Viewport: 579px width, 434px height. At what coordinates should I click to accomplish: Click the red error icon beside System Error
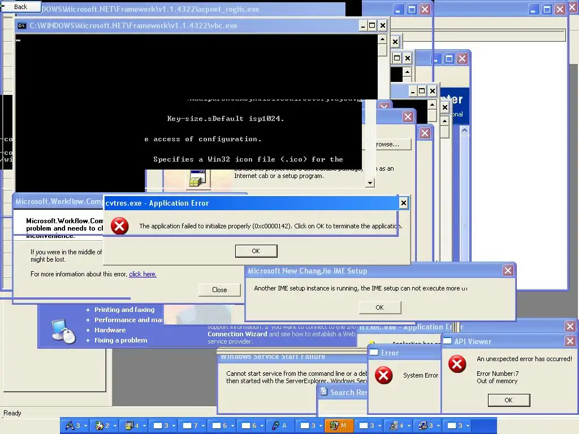384,375
